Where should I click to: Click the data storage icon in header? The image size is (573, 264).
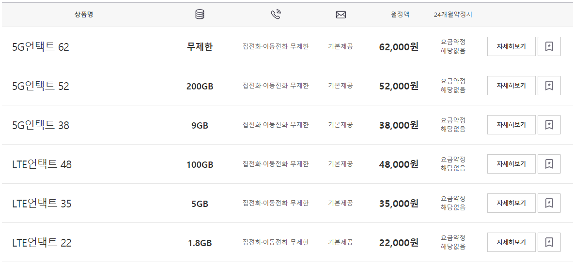[200, 15]
